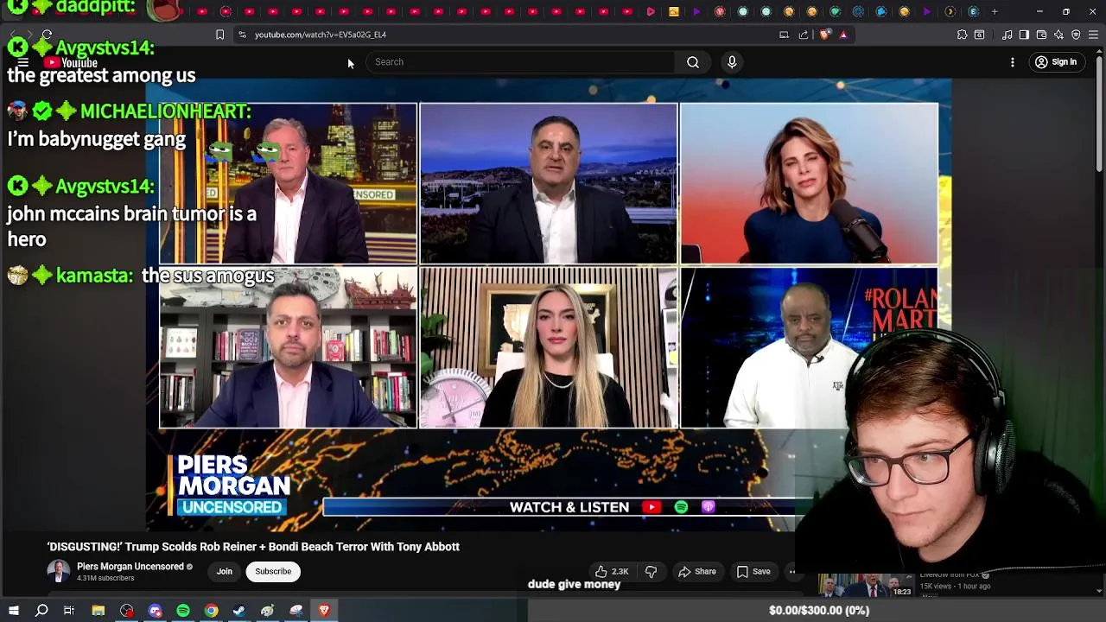Reload the page in the browser
Image resolution: width=1106 pixels, height=622 pixels.
point(47,35)
